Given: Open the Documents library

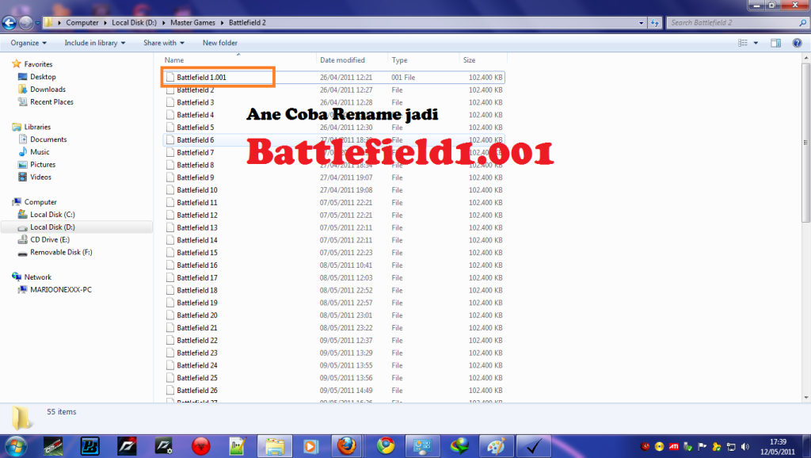Looking at the screenshot, I should tap(48, 139).
